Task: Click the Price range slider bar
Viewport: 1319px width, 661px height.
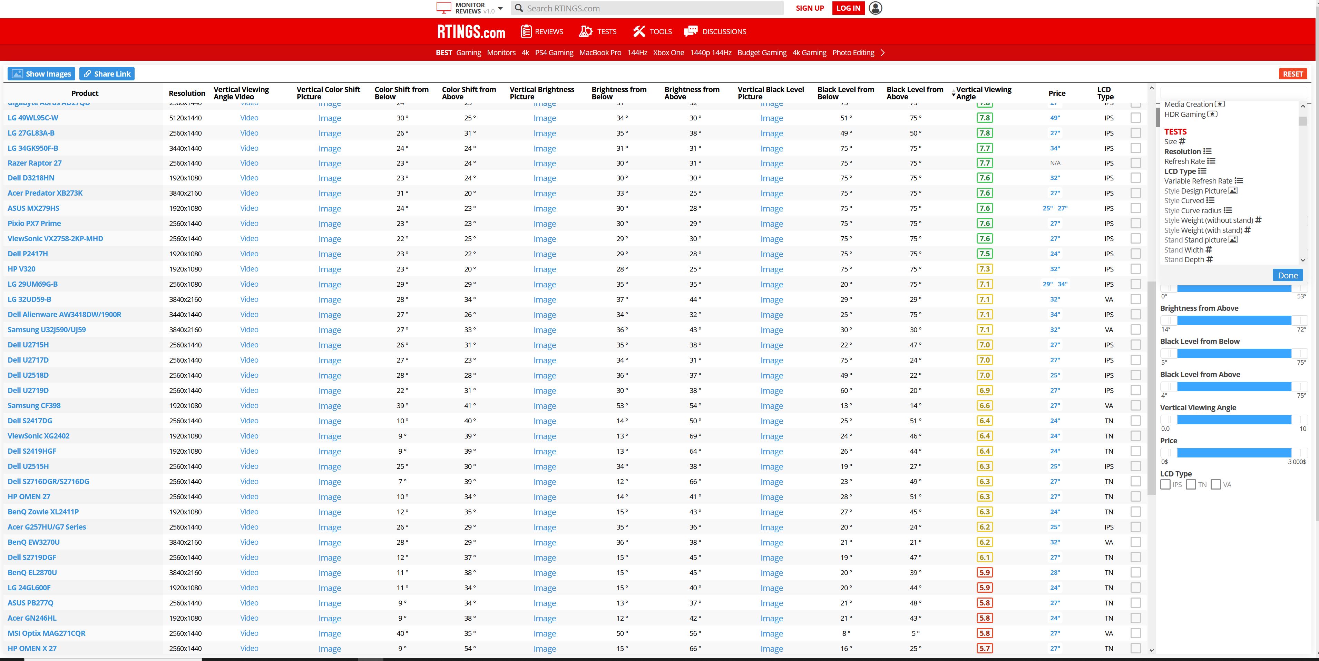Action: tap(1234, 453)
